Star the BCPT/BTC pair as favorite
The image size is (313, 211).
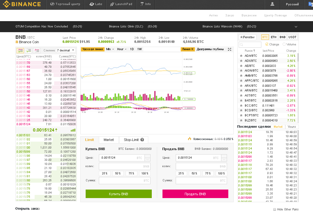pyautogui.click(x=241, y=115)
